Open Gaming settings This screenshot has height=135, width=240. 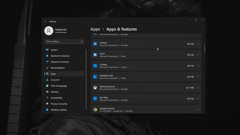[64, 92]
